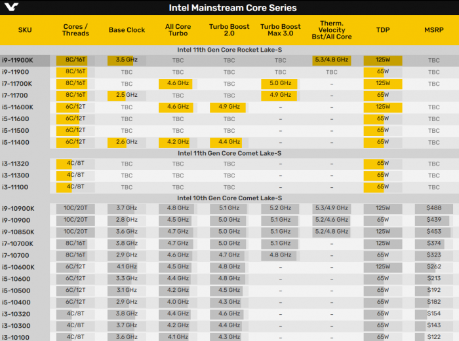Click the $488 MSRP cell

pos(434,208)
